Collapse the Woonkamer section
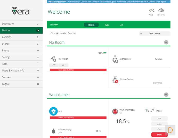The width and height of the screenshot is (178, 138). (166, 95)
